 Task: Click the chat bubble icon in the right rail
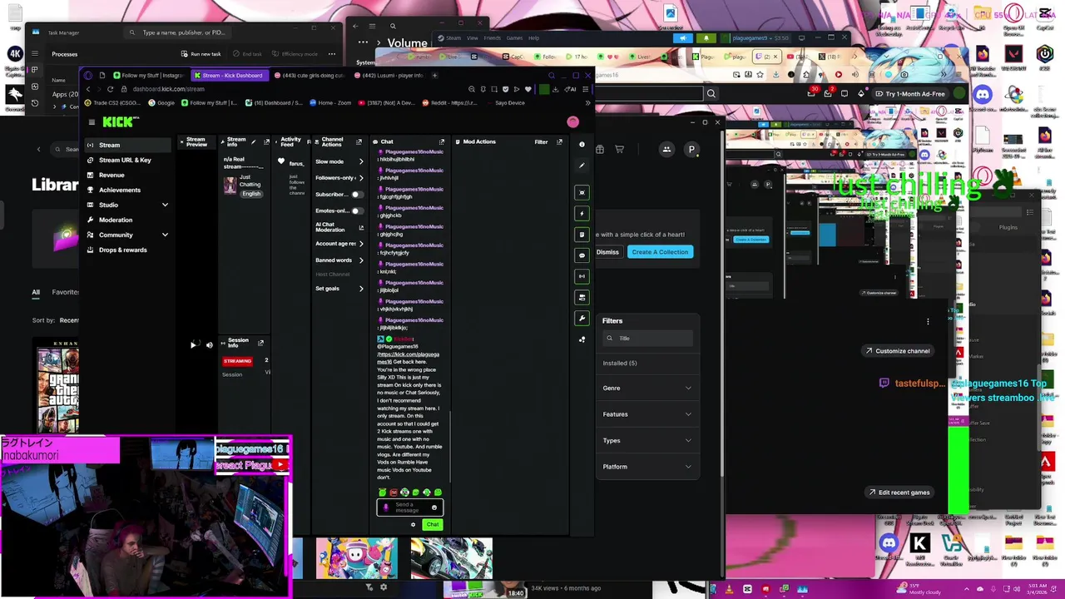[x=582, y=255]
